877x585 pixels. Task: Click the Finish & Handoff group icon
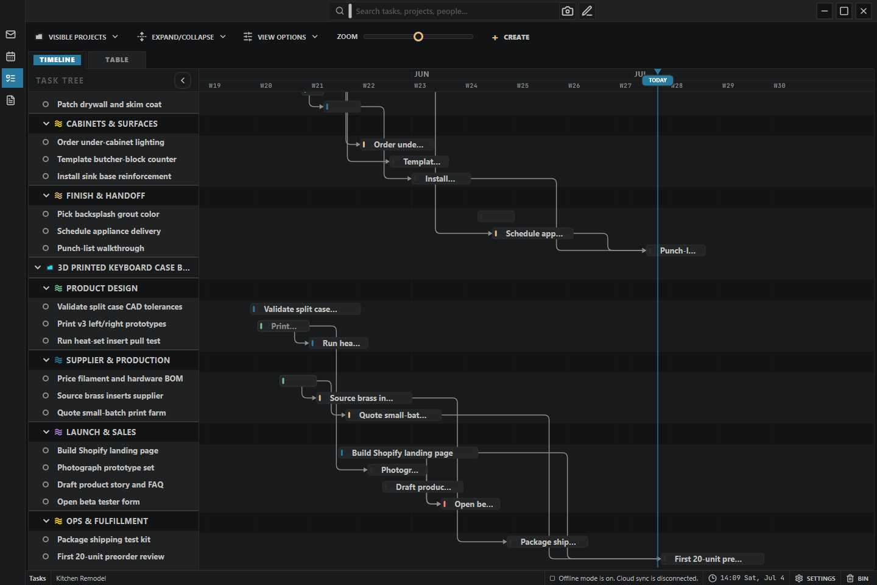(x=58, y=196)
